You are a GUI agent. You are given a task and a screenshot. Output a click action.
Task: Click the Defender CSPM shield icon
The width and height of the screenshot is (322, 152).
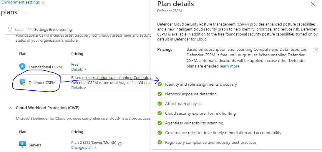(22, 82)
